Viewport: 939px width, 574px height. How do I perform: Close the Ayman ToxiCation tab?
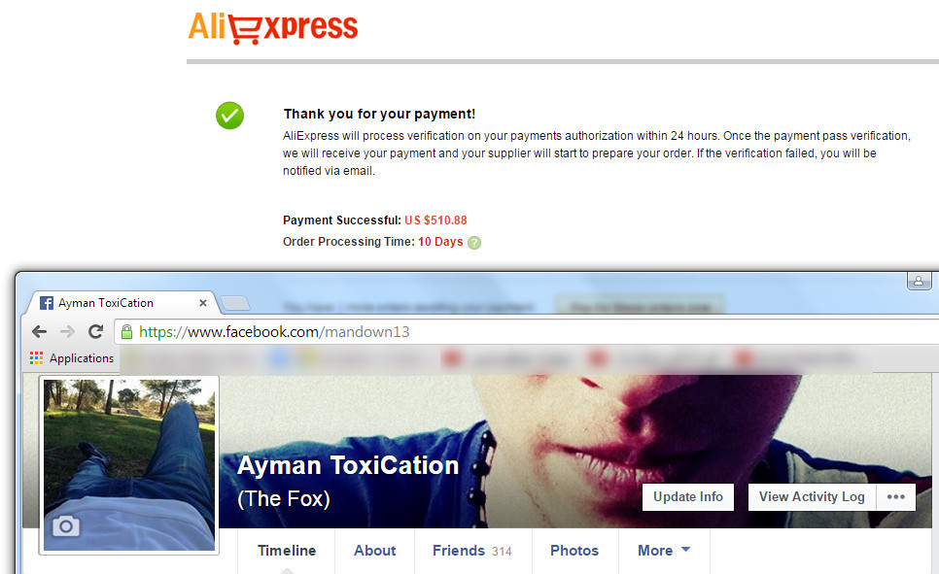(x=203, y=303)
